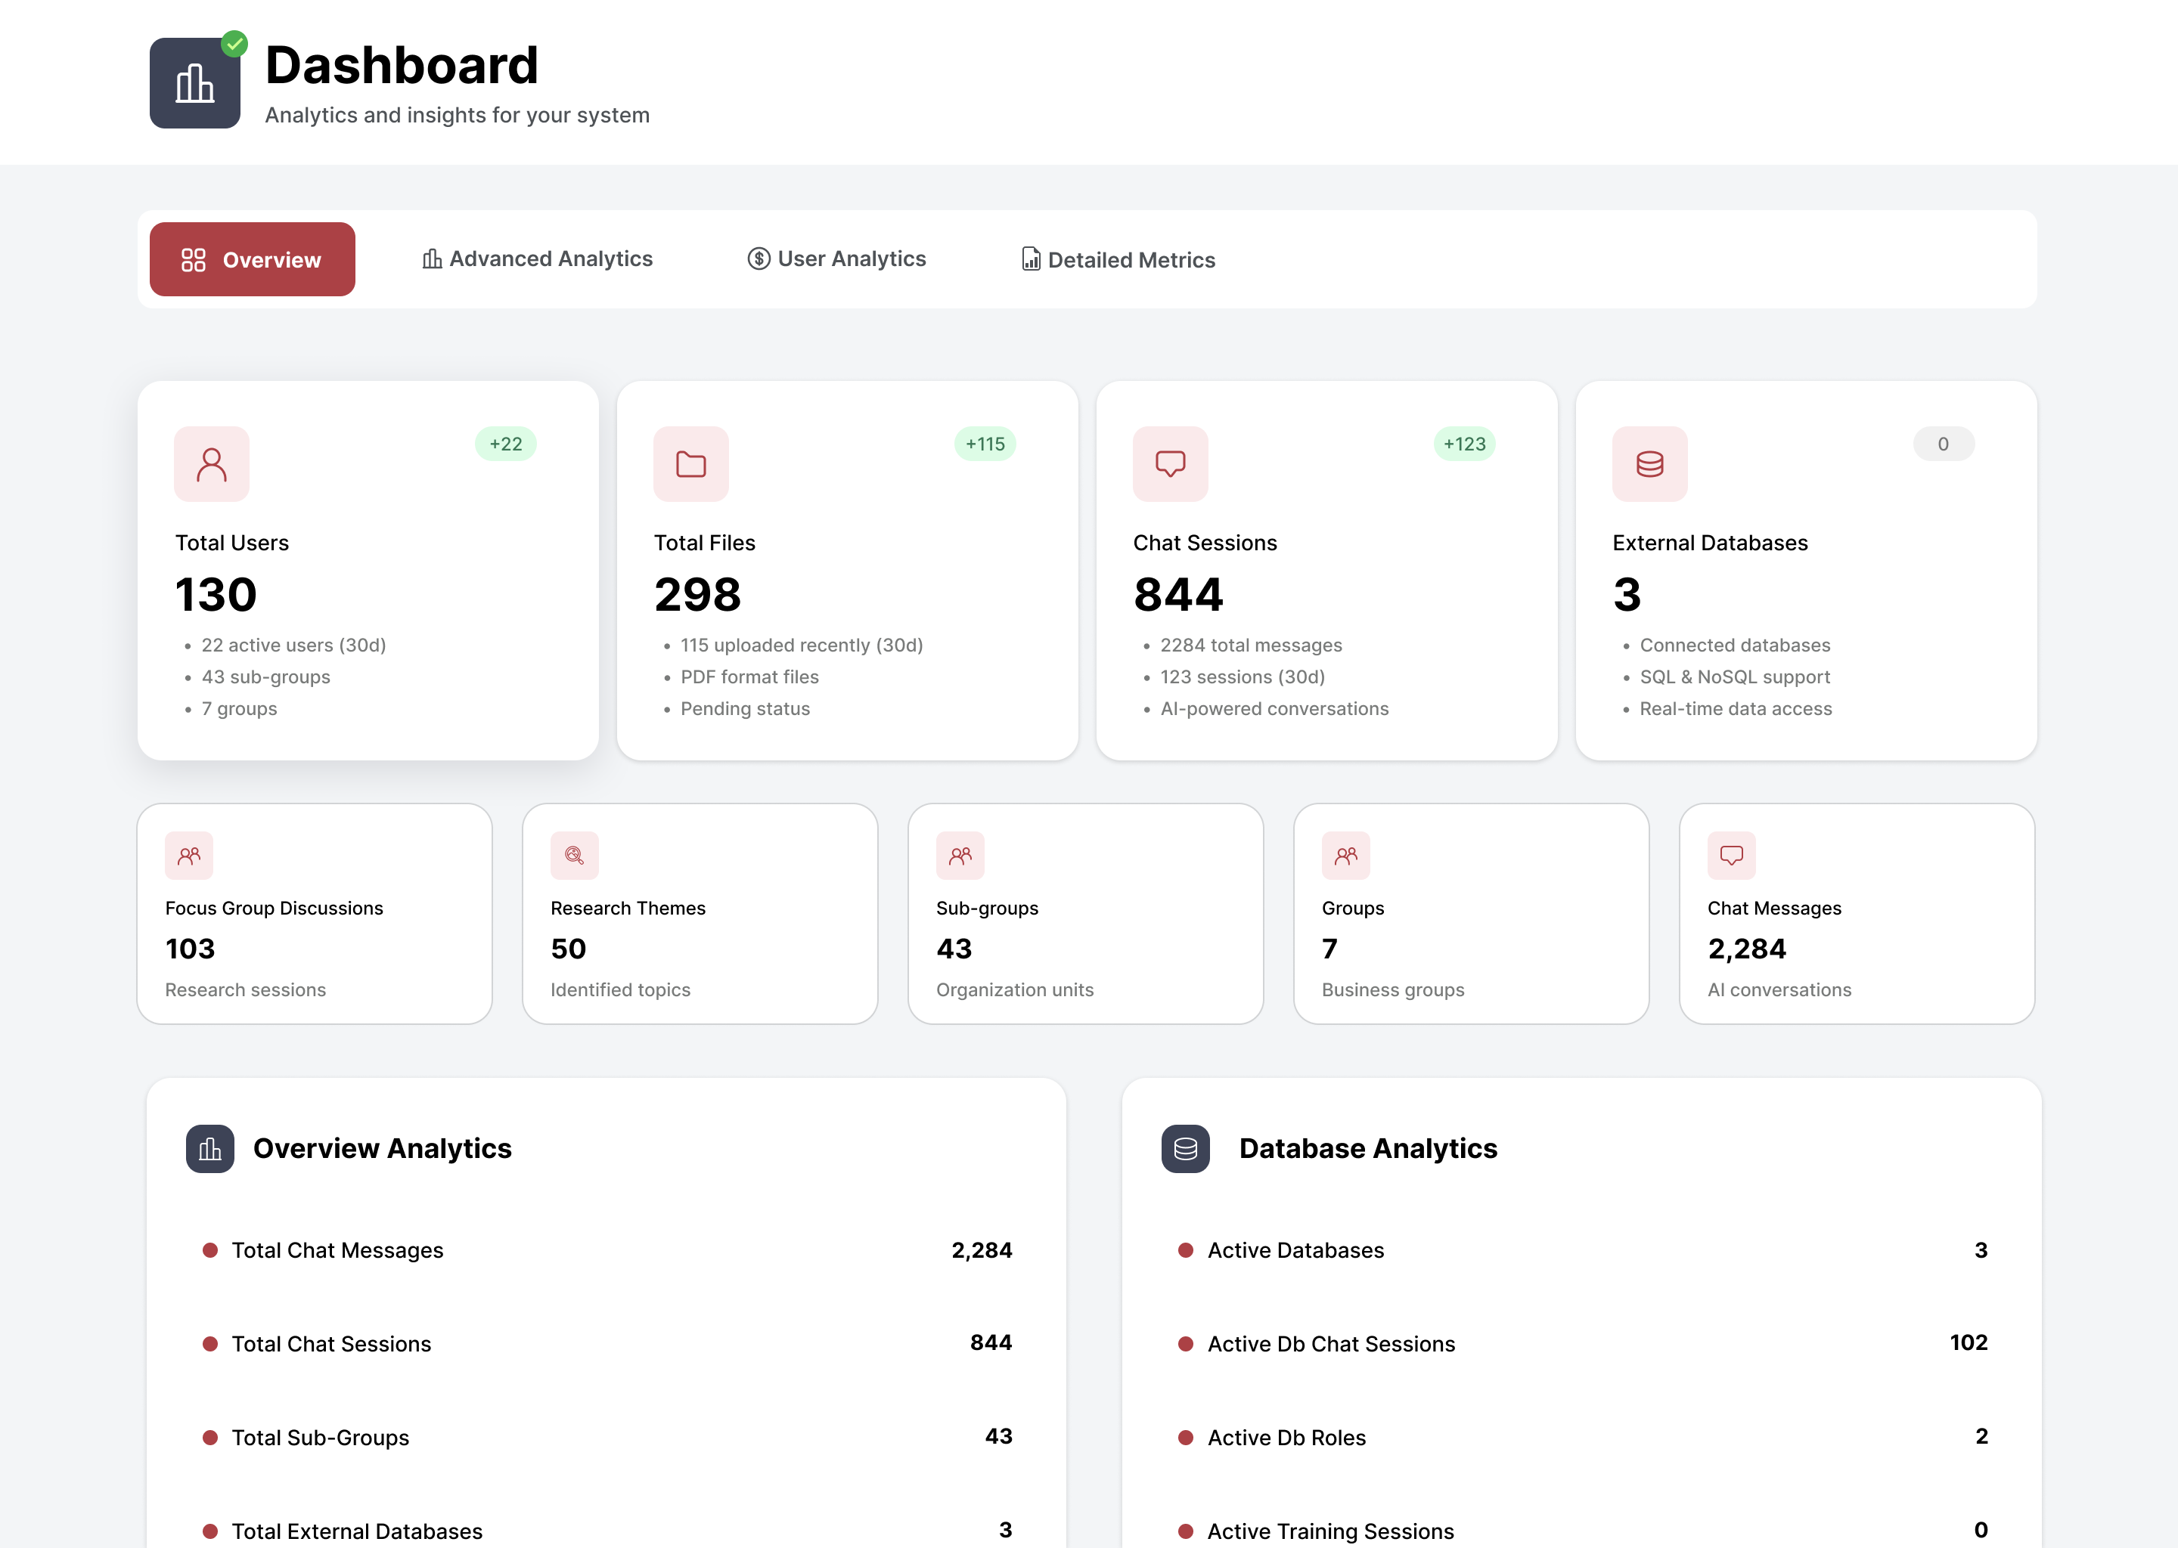Click the Sub-groups card people icon
This screenshot has width=2178, height=1548.
tap(960, 856)
